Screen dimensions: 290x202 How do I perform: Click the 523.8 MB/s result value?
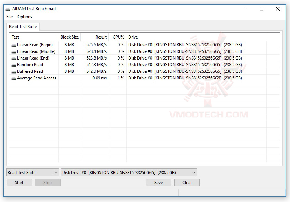(x=97, y=58)
